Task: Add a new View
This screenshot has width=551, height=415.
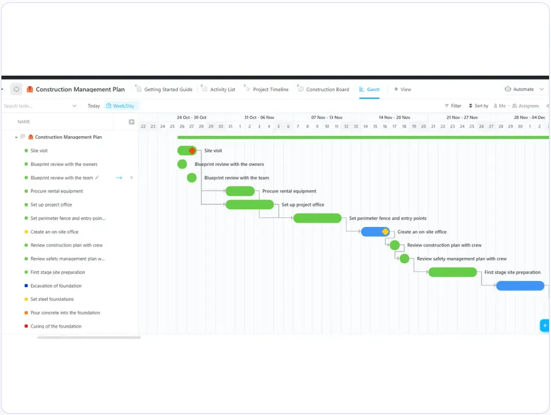Action: (402, 89)
